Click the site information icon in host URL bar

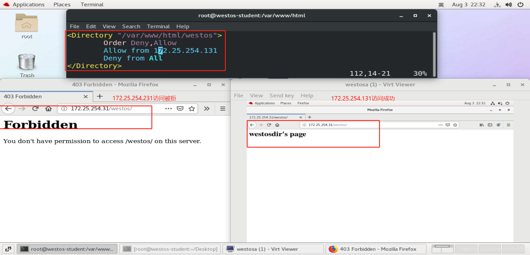64,108
